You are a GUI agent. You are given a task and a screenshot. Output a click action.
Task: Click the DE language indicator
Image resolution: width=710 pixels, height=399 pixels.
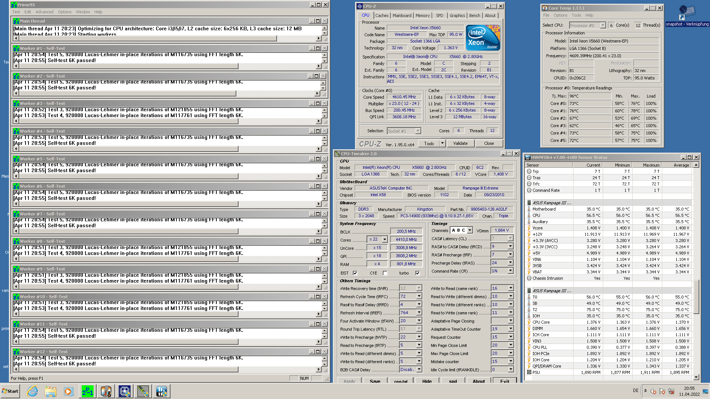636,391
